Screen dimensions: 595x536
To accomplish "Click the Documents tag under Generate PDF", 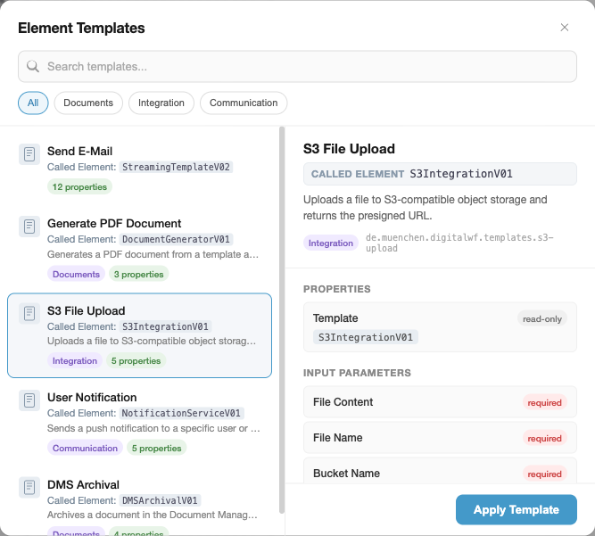I will tap(77, 275).
